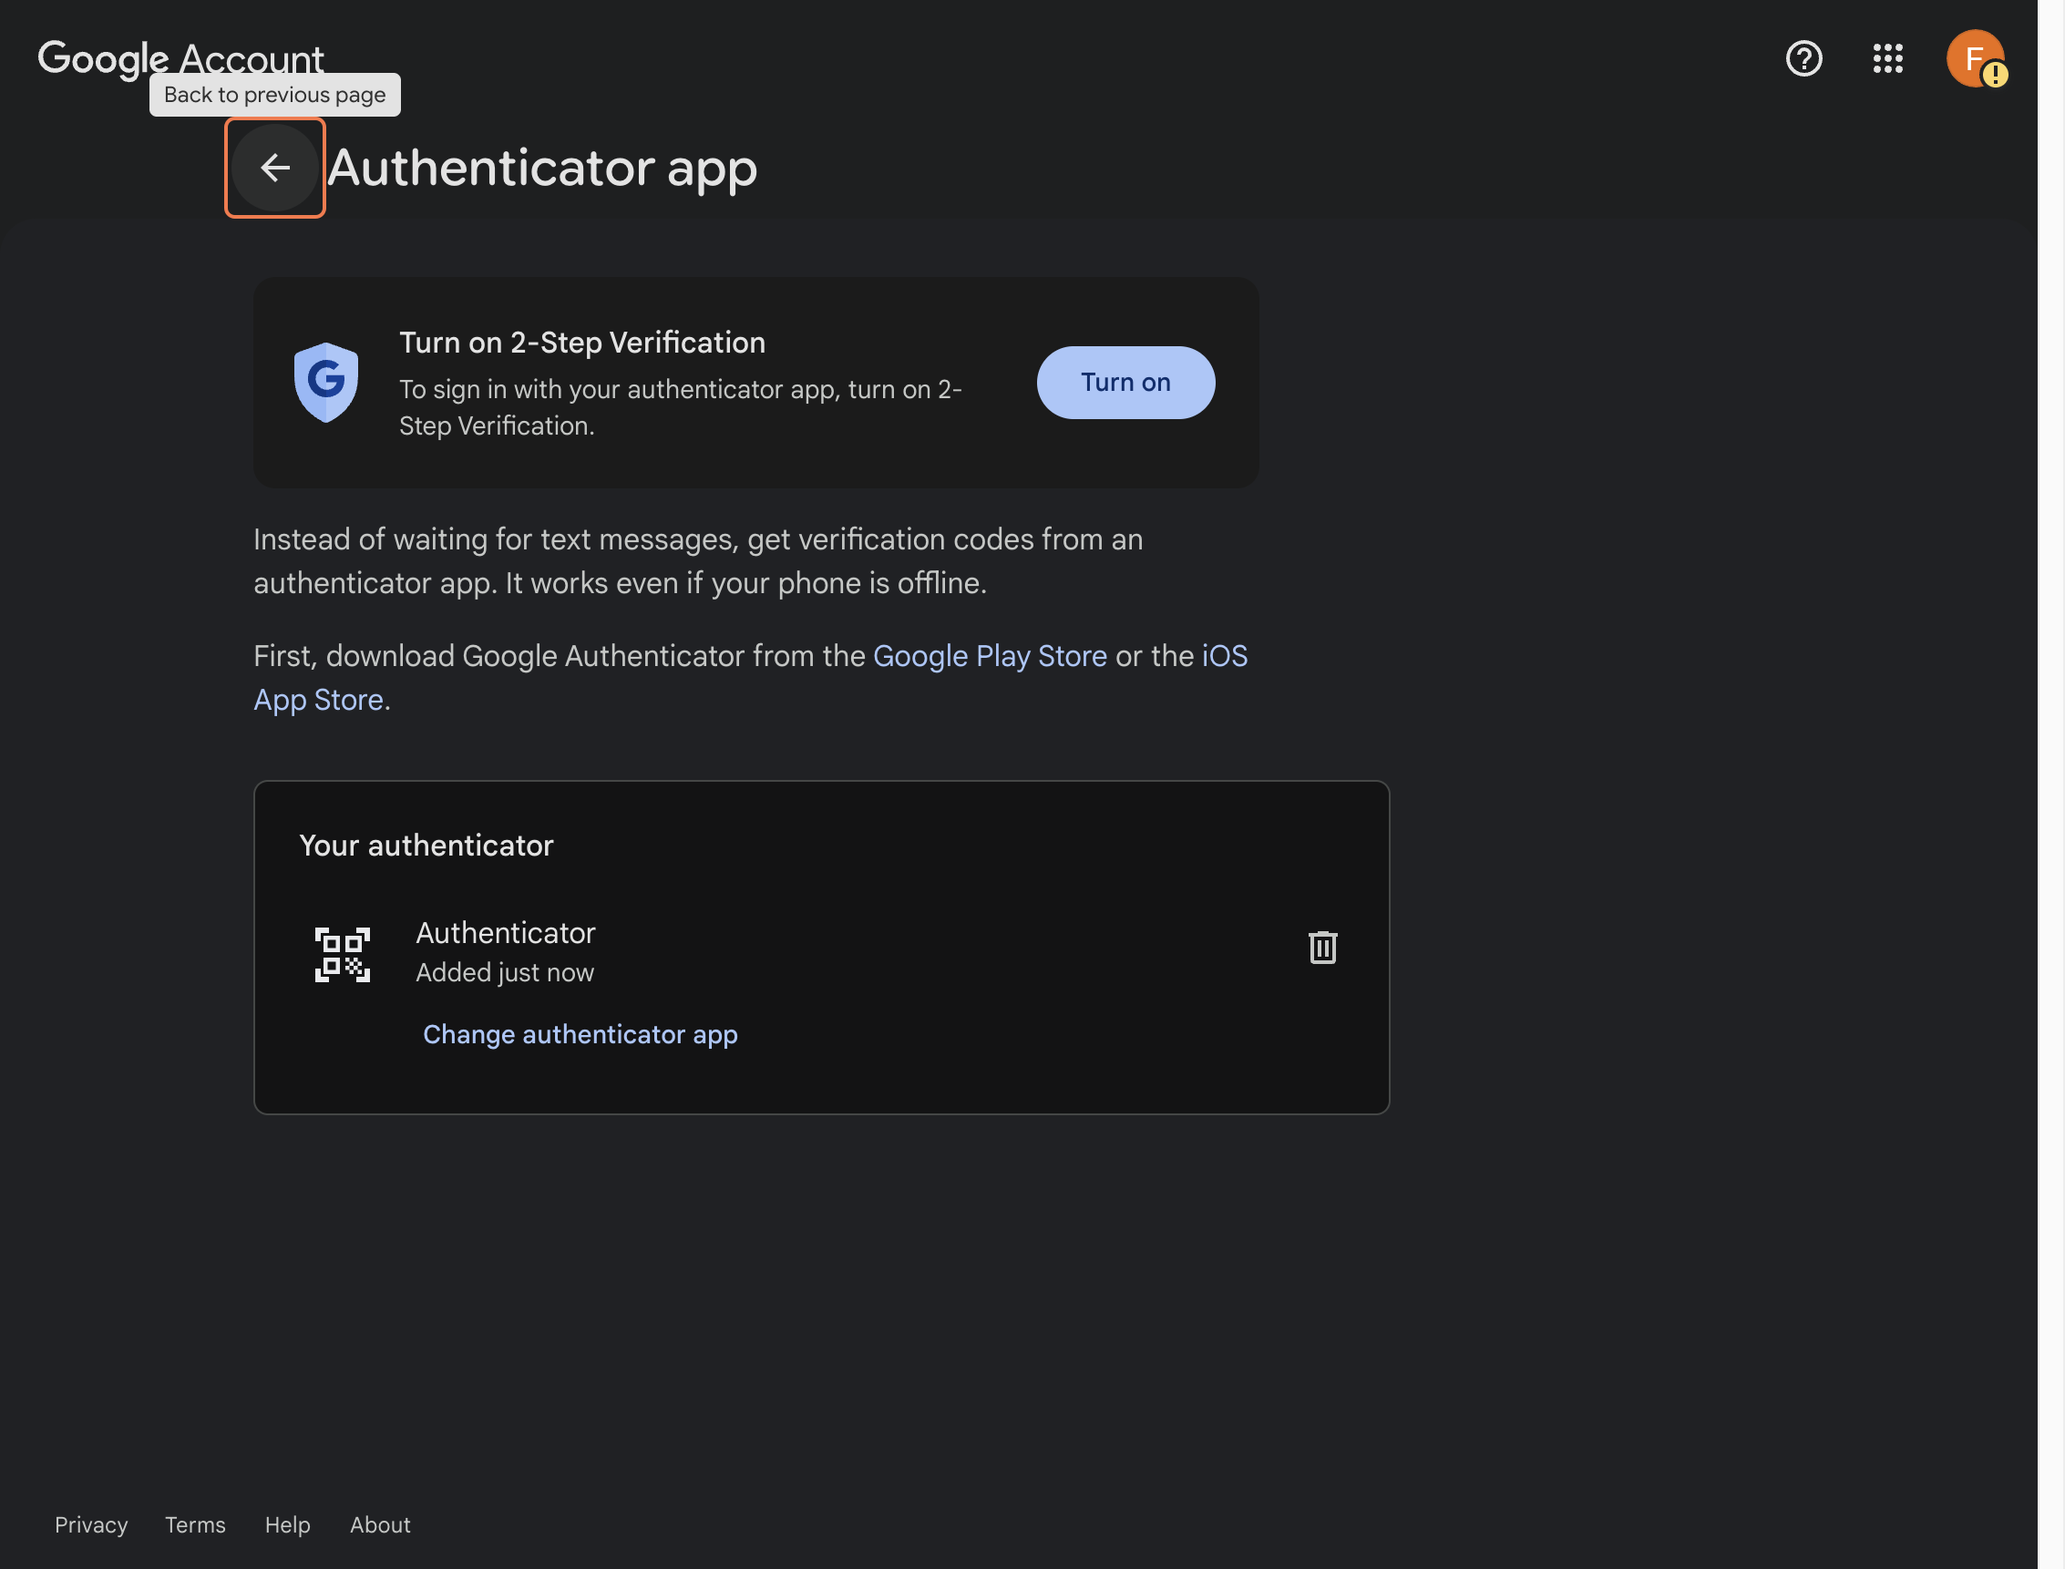Click the Google Account logo
The image size is (2065, 1569).
click(x=180, y=58)
